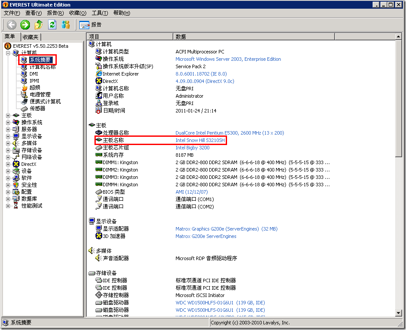Click the 8187 MB memory value

click(x=185, y=155)
